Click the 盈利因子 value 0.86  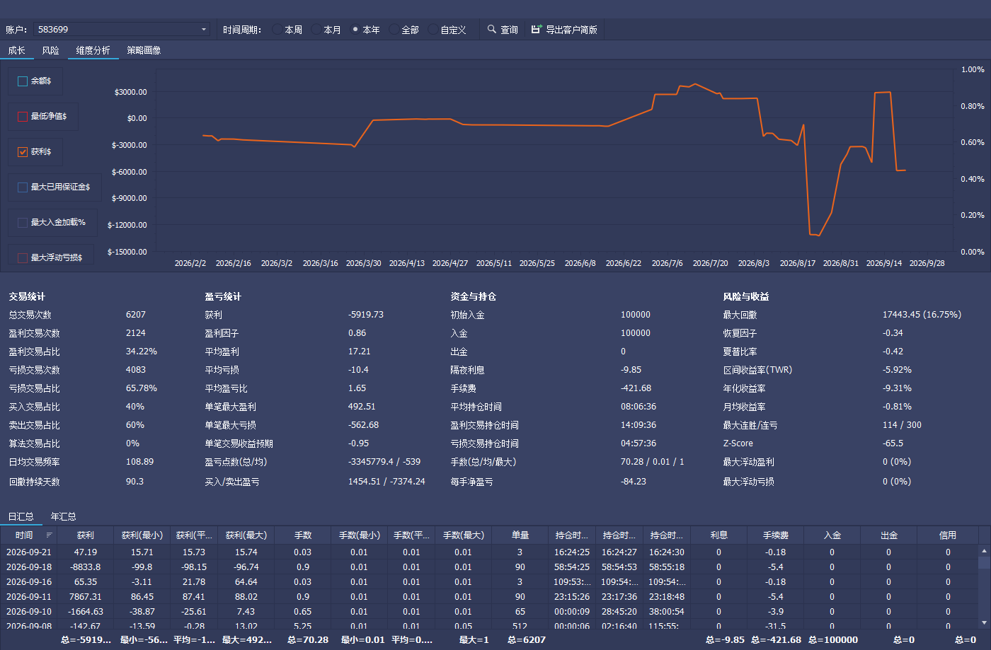357,333
